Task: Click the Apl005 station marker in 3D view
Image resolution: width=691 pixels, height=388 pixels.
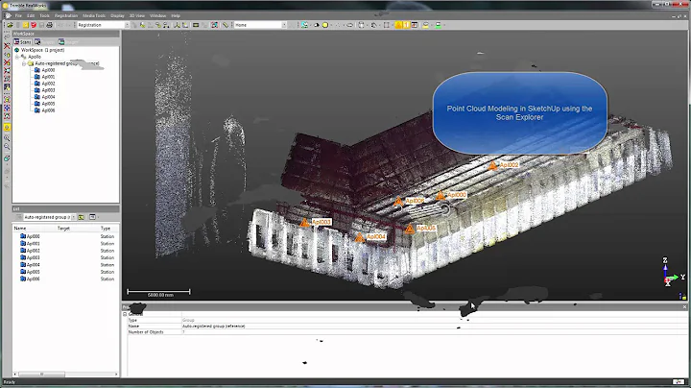Action: [410, 230]
